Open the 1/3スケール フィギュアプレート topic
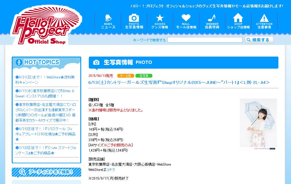 (45, 134)
